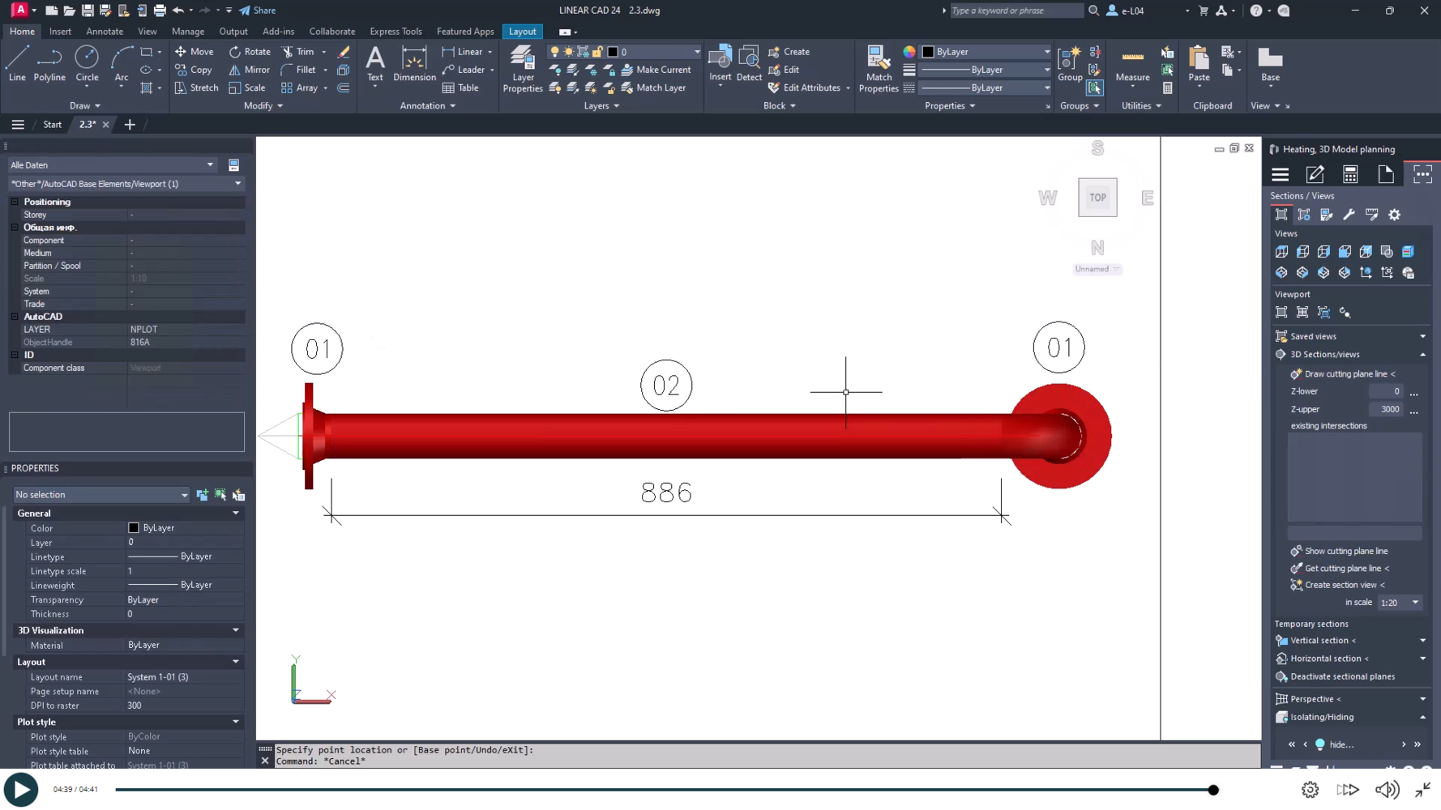The image size is (1441, 810).
Task: Collapse the Positioning property group
Action: (x=15, y=202)
